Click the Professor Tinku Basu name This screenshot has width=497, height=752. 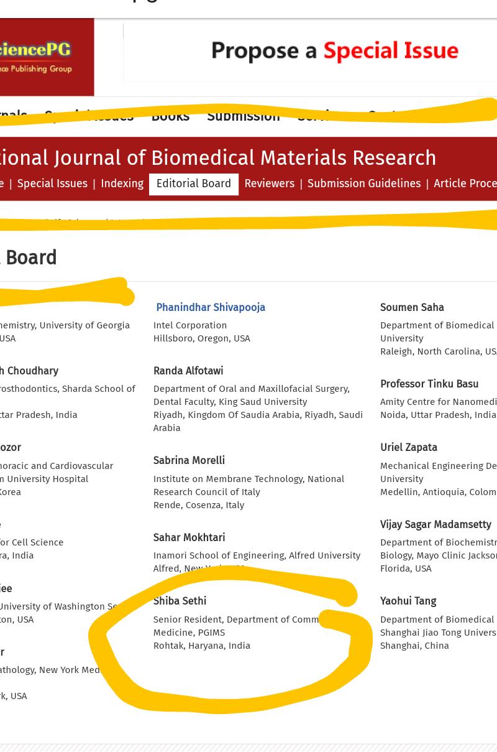(x=429, y=384)
